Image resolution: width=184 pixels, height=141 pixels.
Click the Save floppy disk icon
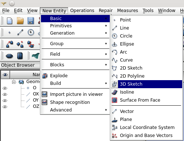(x=31, y=21)
